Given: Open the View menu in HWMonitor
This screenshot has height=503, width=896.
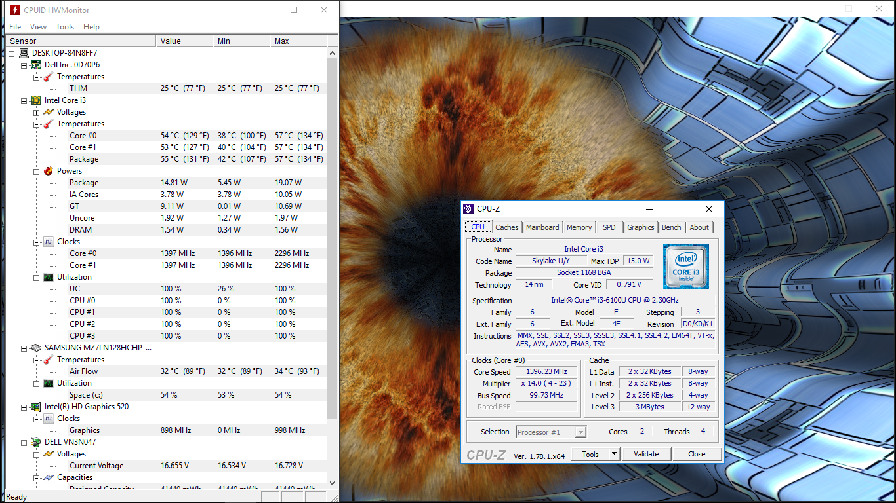Looking at the screenshot, I should pyautogui.click(x=38, y=27).
